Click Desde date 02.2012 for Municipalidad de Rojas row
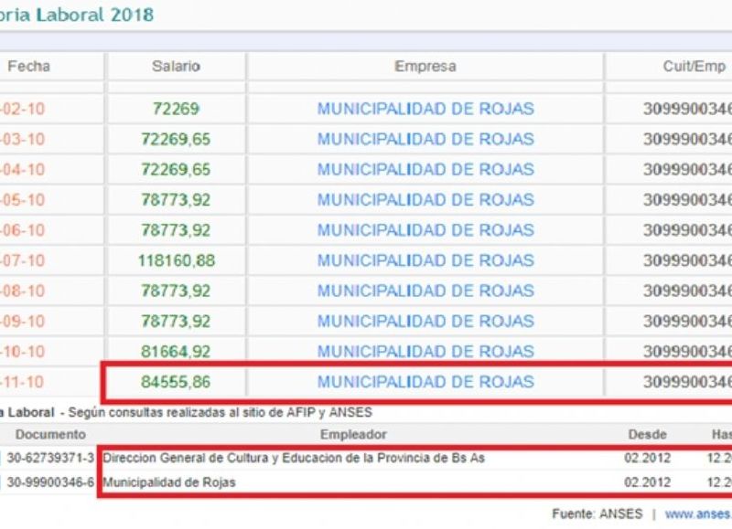Viewport: 732px width, 529px height. (x=648, y=481)
